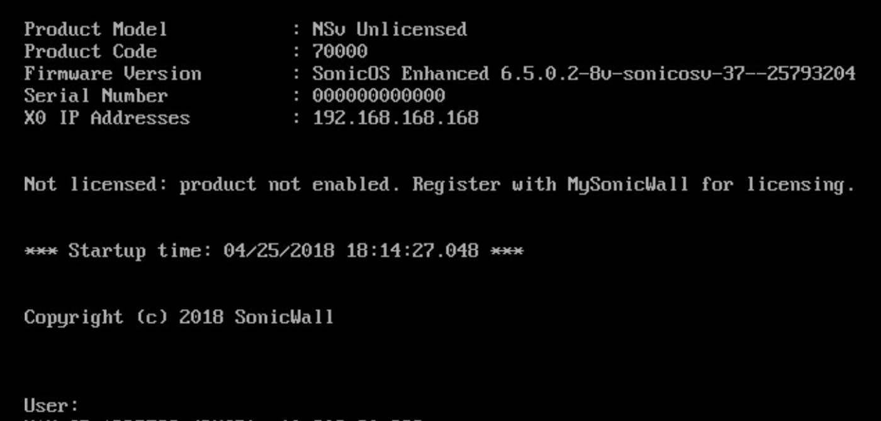Click the NSv Unlicensed model value
This screenshot has height=421, width=881.
pyautogui.click(x=390, y=29)
